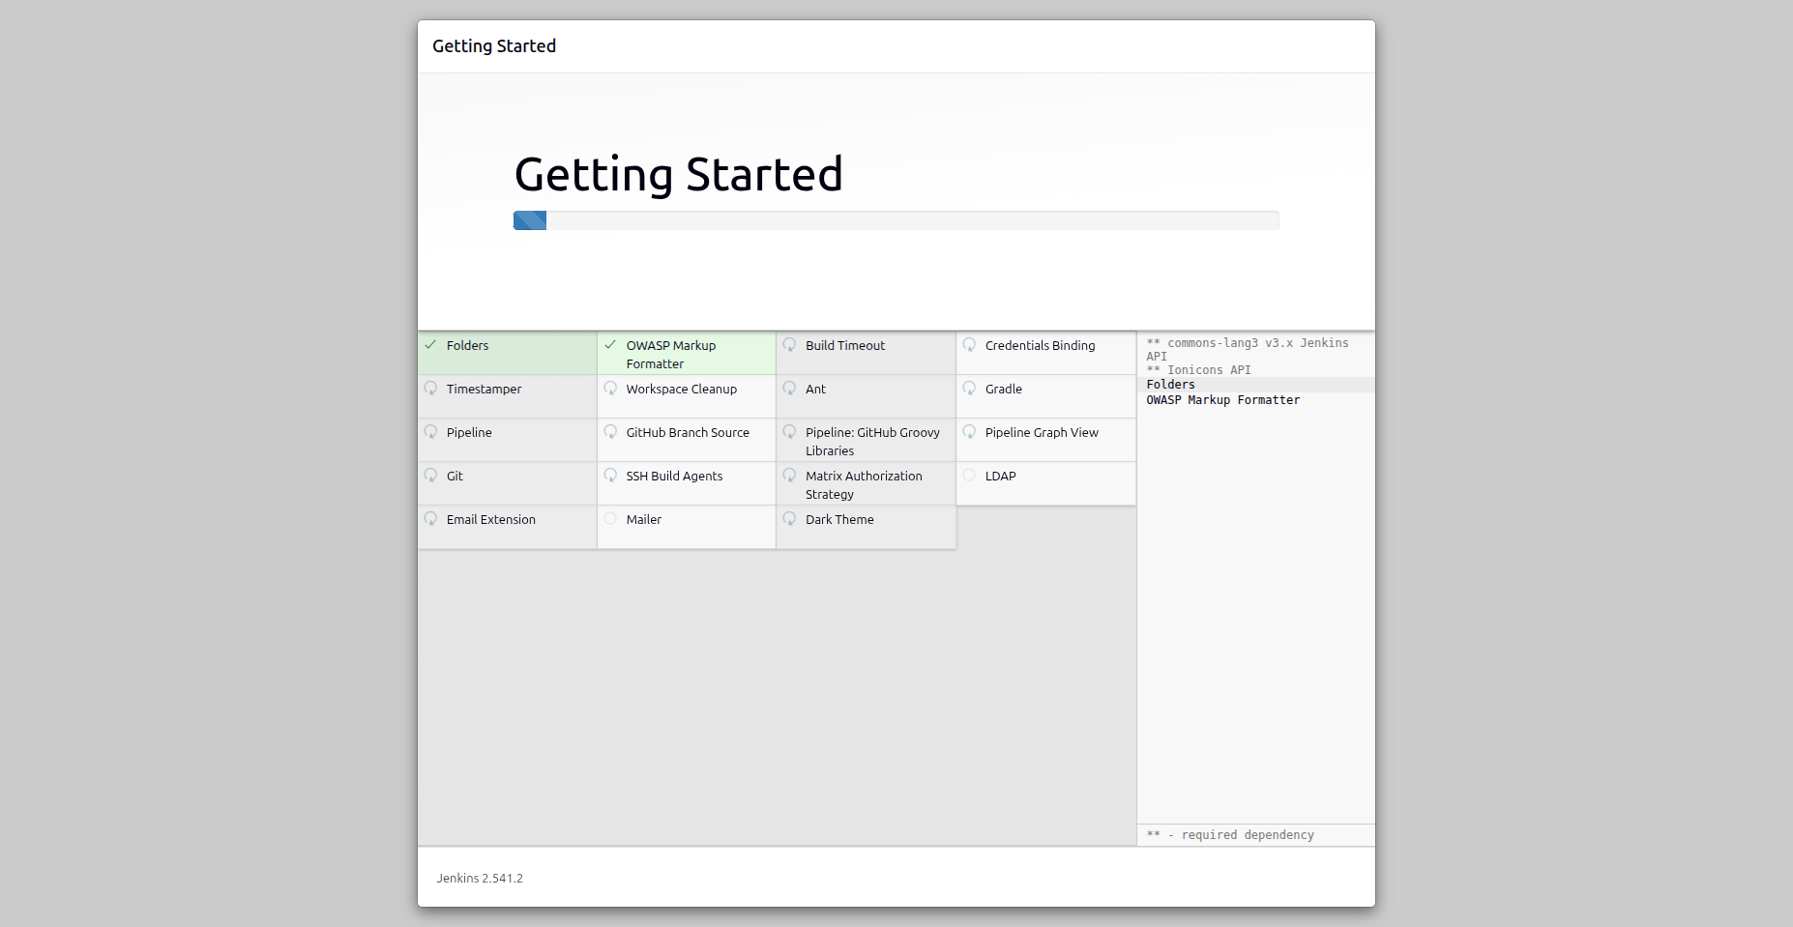The image size is (1793, 927).
Task: Click the spinner icon next to Dark Theme
Action: 790,519
